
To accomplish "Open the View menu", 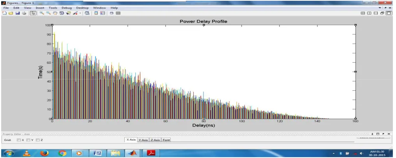I will pos(28,8).
